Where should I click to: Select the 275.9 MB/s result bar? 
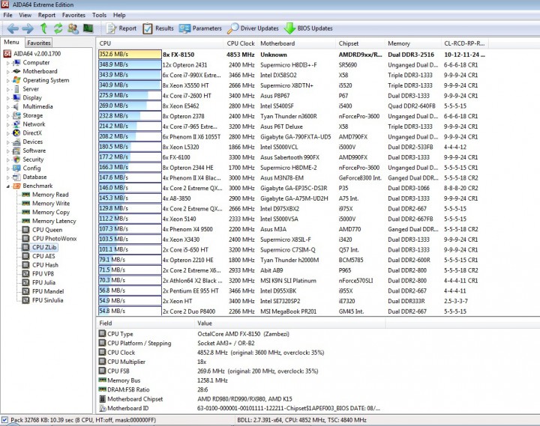pos(130,96)
